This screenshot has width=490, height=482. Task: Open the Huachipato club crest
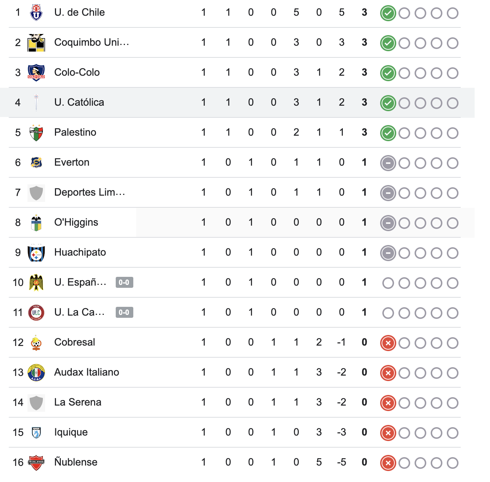pyautogui.click(x=36, y=252)
